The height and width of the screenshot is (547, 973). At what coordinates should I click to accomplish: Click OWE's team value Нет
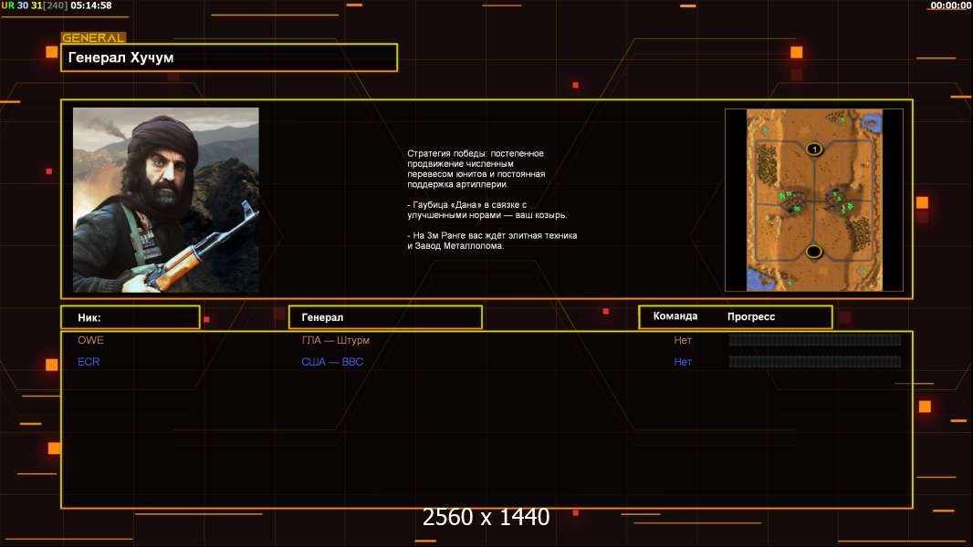coord(683,340)
